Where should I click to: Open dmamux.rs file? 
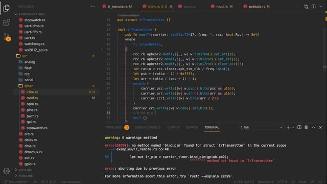tap(33, 152)
